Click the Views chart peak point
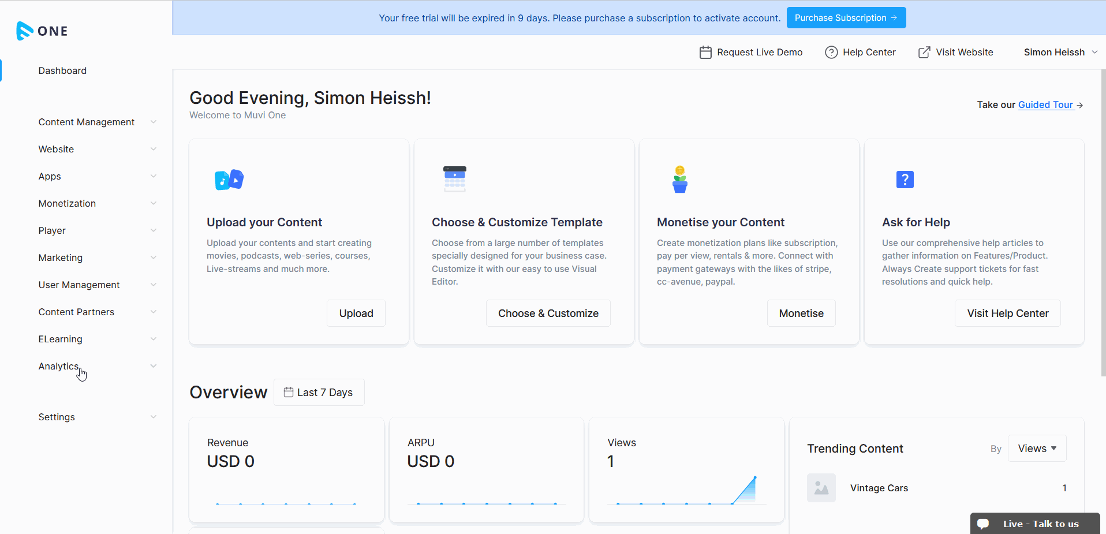The height and width of the screenshot is (534, 1106). 754,477
